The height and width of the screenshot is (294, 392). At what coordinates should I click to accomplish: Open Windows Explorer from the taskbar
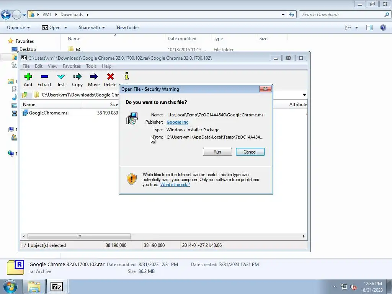(34, 287)
